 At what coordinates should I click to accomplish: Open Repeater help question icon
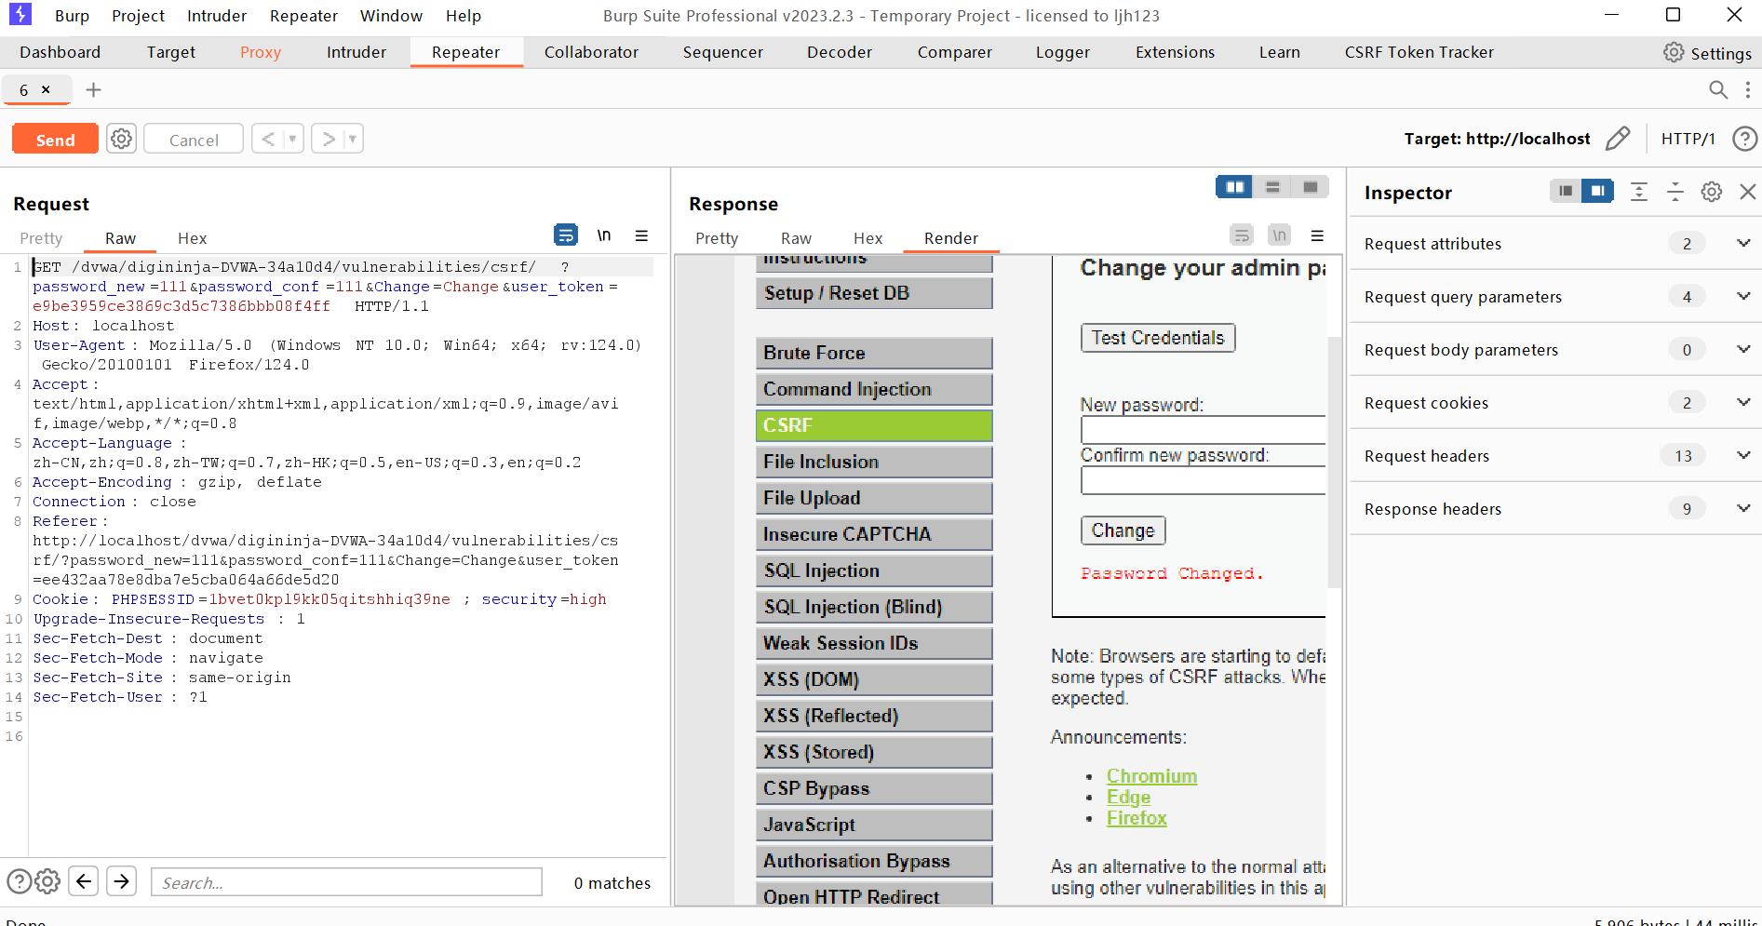coord(1744,139)
